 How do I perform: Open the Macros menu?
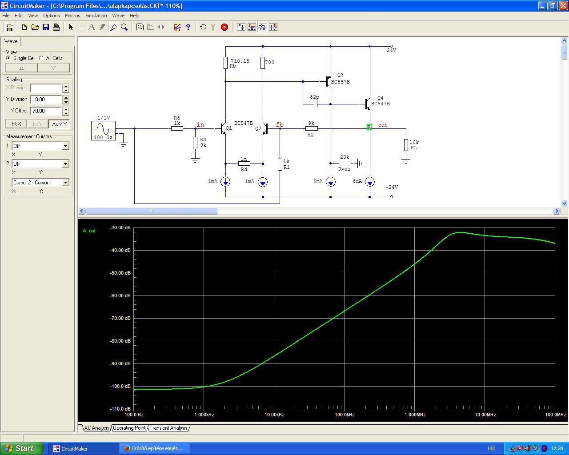pyautogui.click(x=72, y=16)
